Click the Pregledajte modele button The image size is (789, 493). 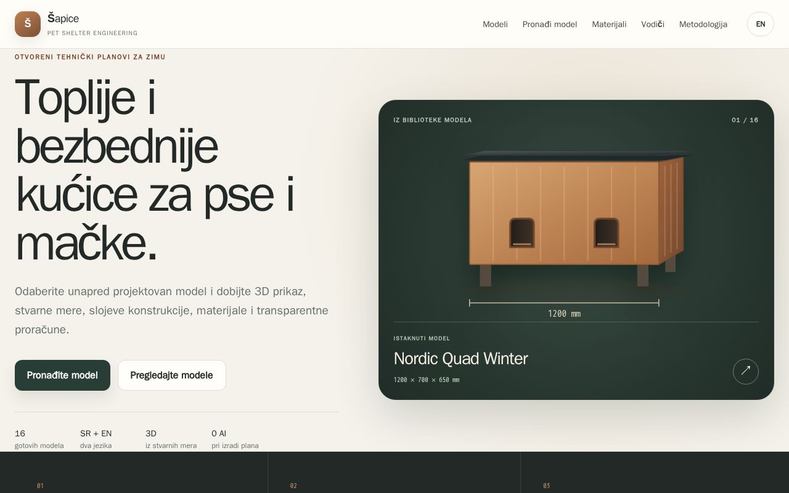click(x=172, y=375)
